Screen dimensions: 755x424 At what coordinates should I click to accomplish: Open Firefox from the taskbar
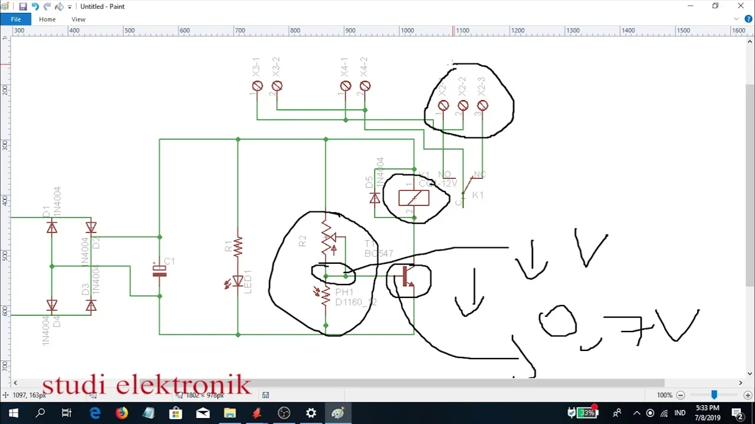point(122,413)
